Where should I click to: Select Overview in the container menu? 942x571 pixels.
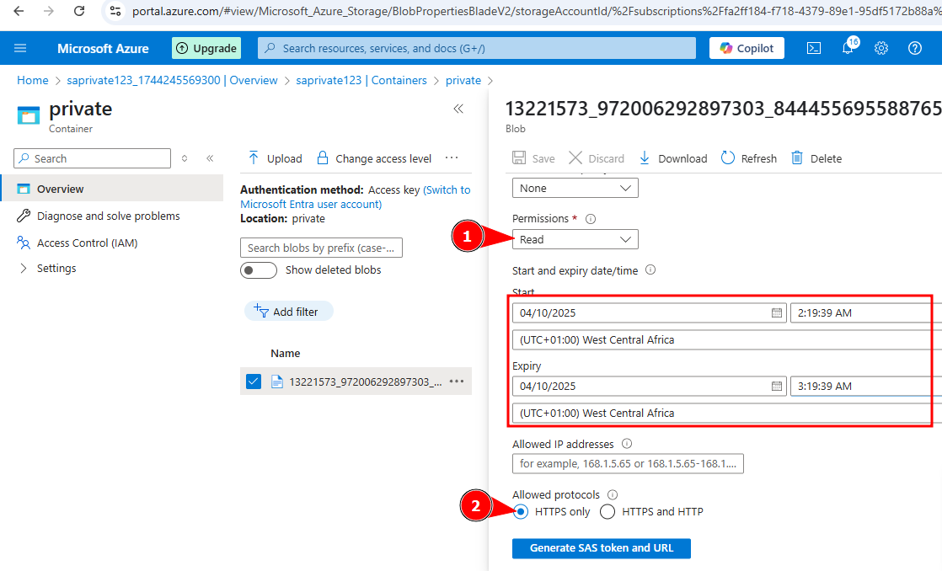pos(112,189)
